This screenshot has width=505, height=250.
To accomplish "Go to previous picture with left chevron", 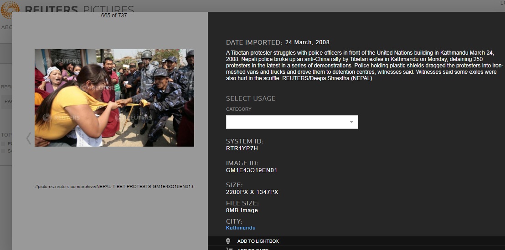I will click(x=28, y=138).
